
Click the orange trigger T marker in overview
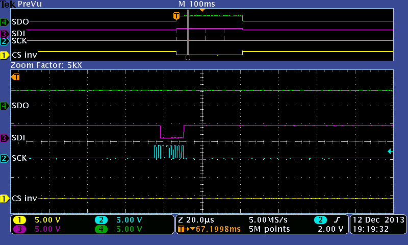point(176,16)
